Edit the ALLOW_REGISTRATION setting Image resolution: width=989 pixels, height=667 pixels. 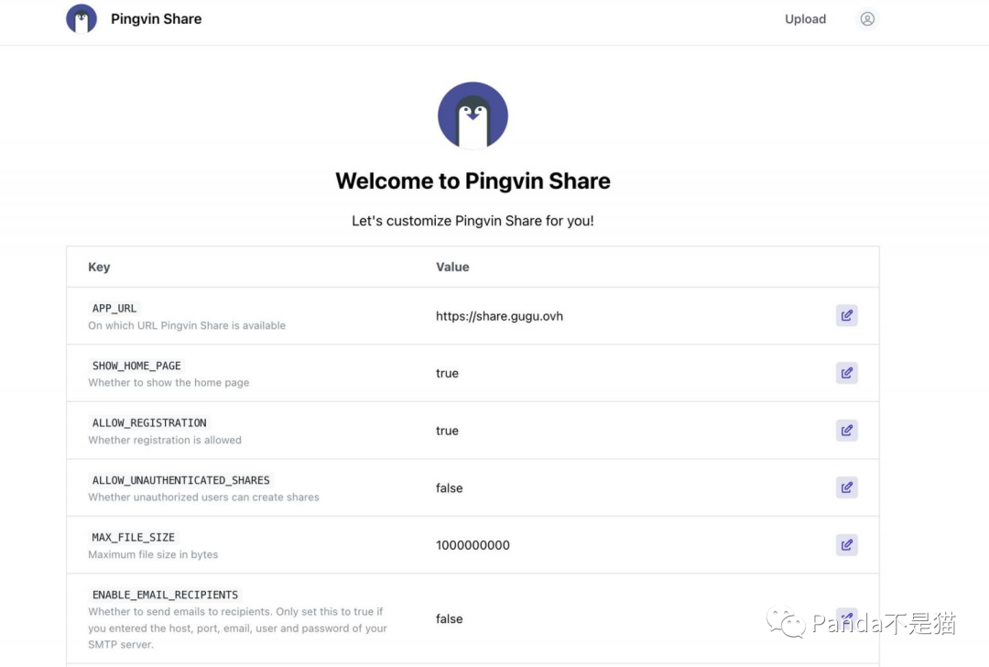point(846,431)
